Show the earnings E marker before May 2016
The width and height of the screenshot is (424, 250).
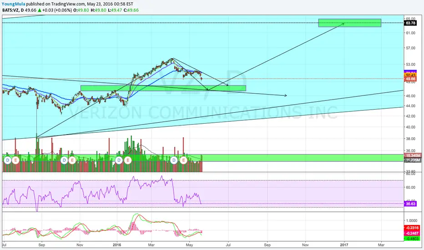184,160
